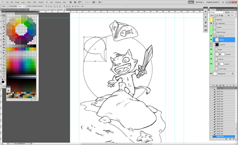Select the Crop tool
Image resolution: width=238 pixels, height=145 pixels.
coord(4,27)
